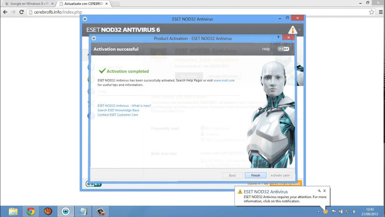
Task: Close the 'Actualizate con CEREBRO' tab
Action: click(x=106, y=4)
